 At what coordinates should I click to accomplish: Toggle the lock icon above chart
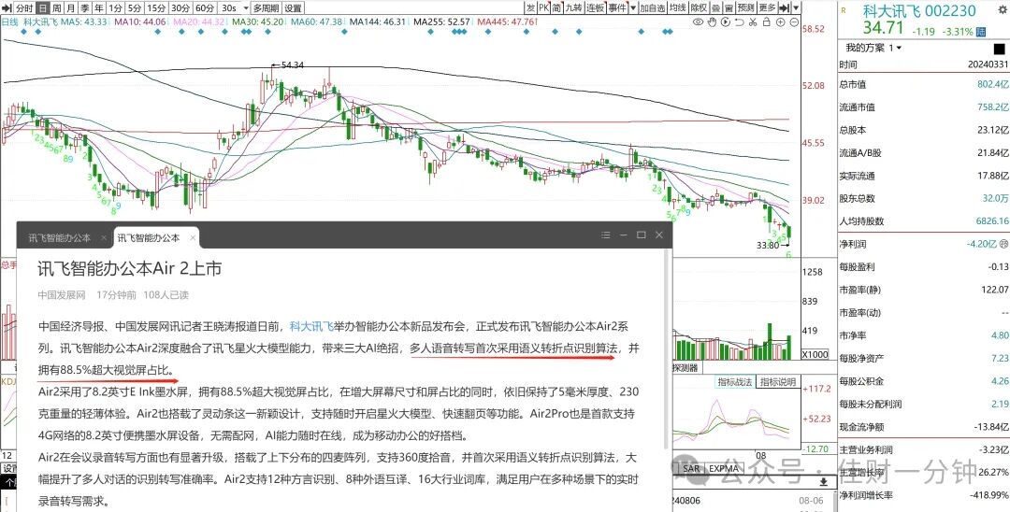(766, 21)
